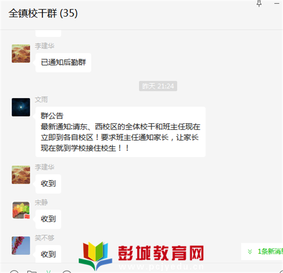Image resolution: width=283 pixels, height=273 pixels.
Task: Select 宋静's 收到 message bubble
Action: [x=48, y=219]
